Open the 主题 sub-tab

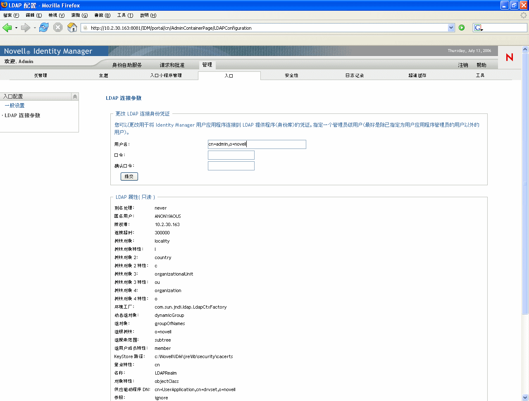pyautogui.click(x=103, y=75)
